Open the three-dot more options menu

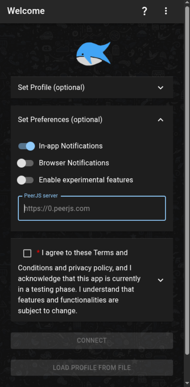[166, 11]
